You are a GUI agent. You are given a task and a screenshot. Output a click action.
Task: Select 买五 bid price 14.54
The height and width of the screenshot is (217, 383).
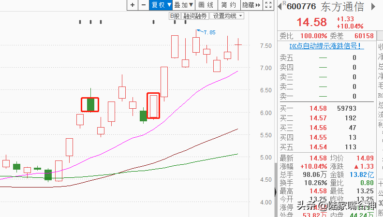click(318, 147)
